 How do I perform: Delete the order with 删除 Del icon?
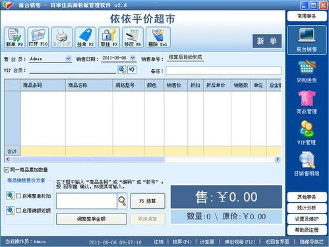point(158,38)
